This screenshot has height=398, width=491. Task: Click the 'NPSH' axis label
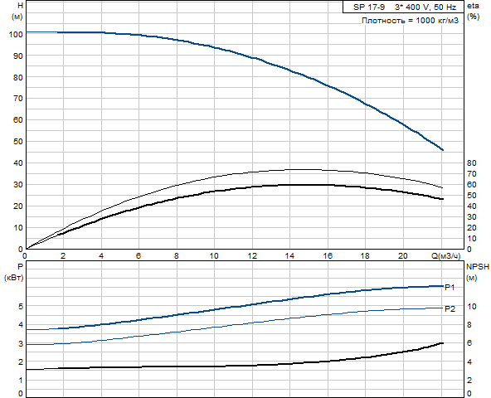pos(478,267)
